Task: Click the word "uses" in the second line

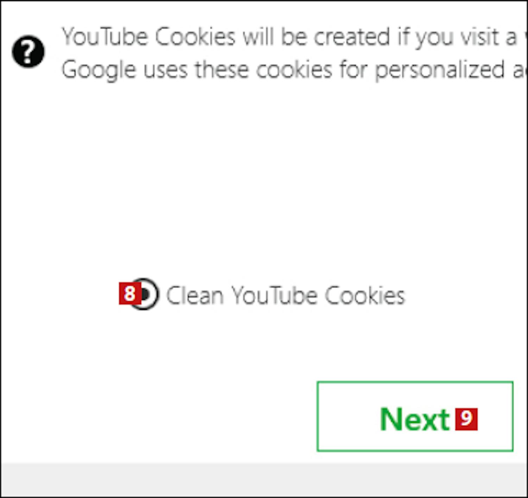Action: [166, 70]
